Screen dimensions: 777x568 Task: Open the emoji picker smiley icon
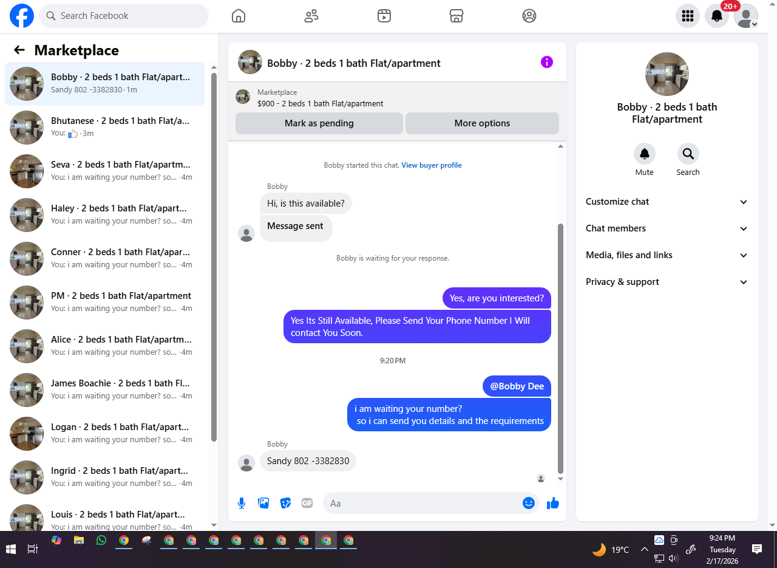[x=529, y=503]
